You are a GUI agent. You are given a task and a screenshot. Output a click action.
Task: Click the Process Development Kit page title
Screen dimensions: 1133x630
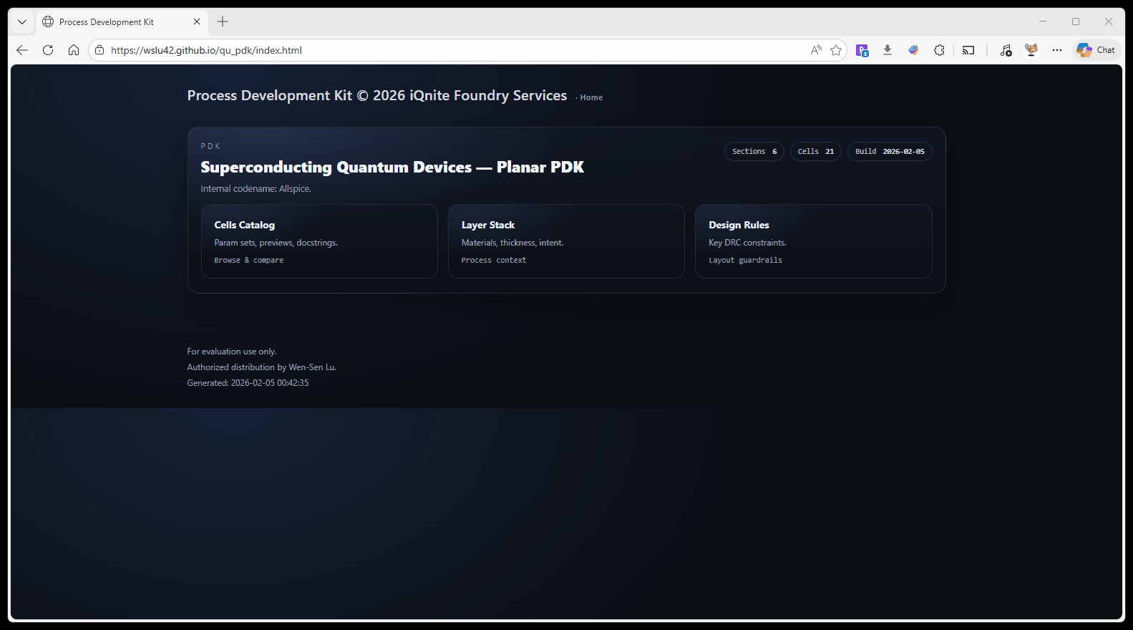[x=377, y=95]
